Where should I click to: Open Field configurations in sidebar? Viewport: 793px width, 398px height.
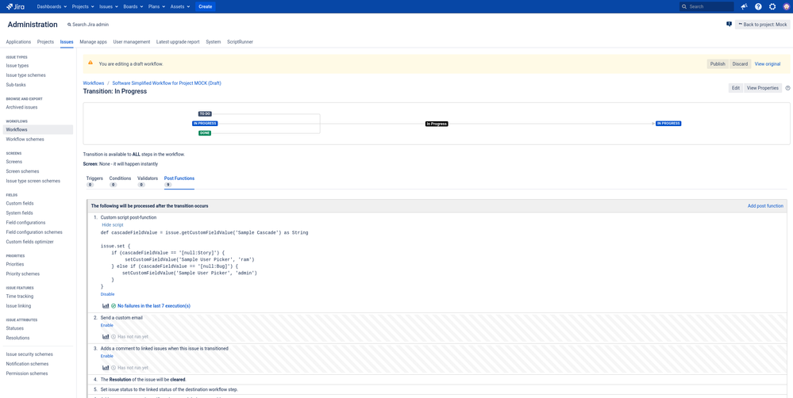click(x=25, y=223)
